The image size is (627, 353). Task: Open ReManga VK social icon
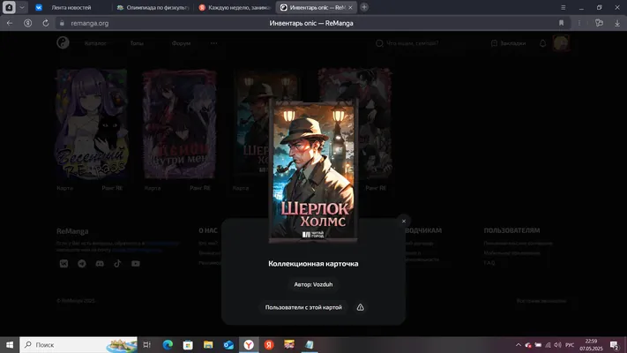tap(64, 263)
